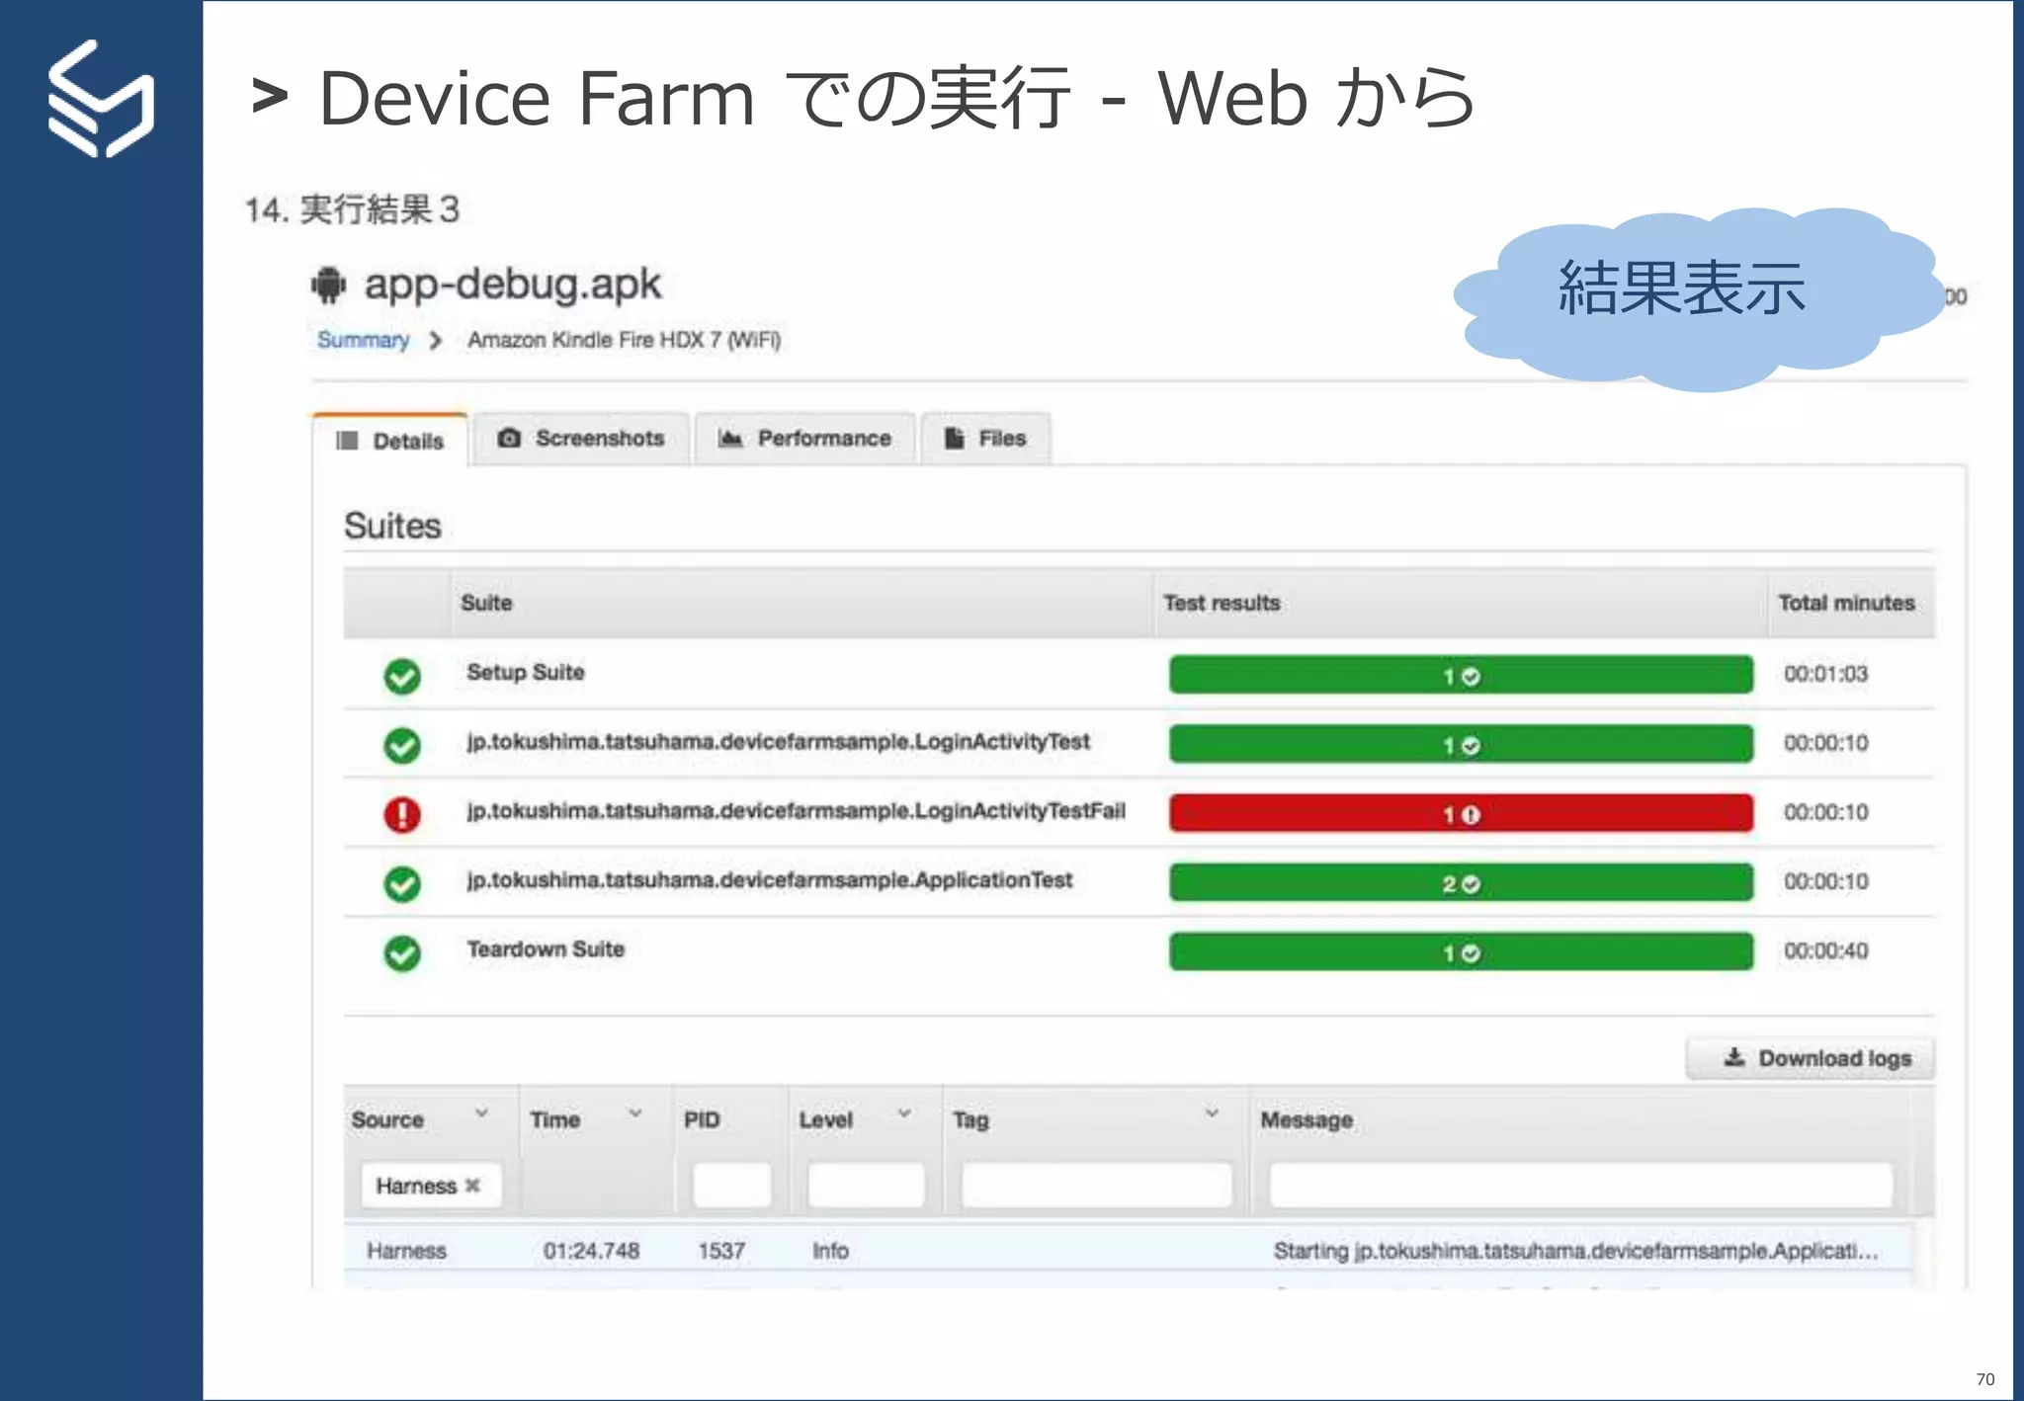2024x1401 pixels.
Task: Click the Download logs button
Action: point(1810,1058)
